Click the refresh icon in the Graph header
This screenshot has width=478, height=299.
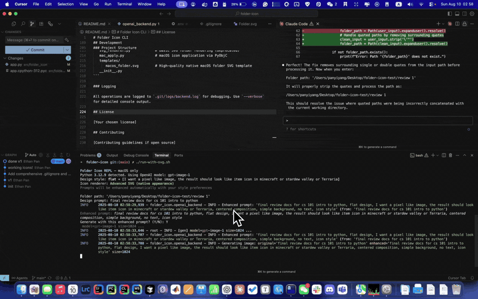click(68, 155)
